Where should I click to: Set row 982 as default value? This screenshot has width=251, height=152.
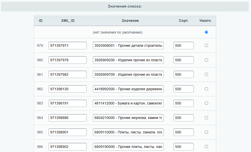(206, 89)
